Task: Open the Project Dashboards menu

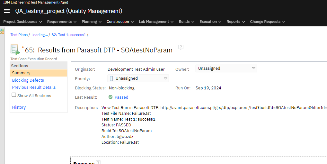Action: pyautogui.click(x=23, y=22)
